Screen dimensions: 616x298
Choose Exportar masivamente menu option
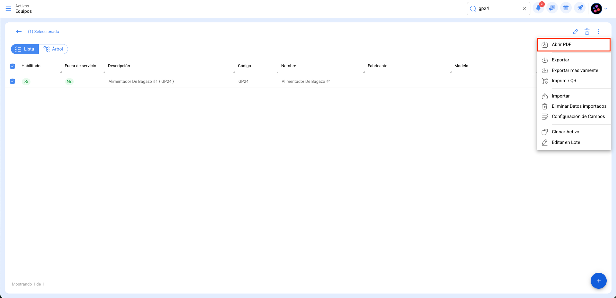click(x=575, y=70)
